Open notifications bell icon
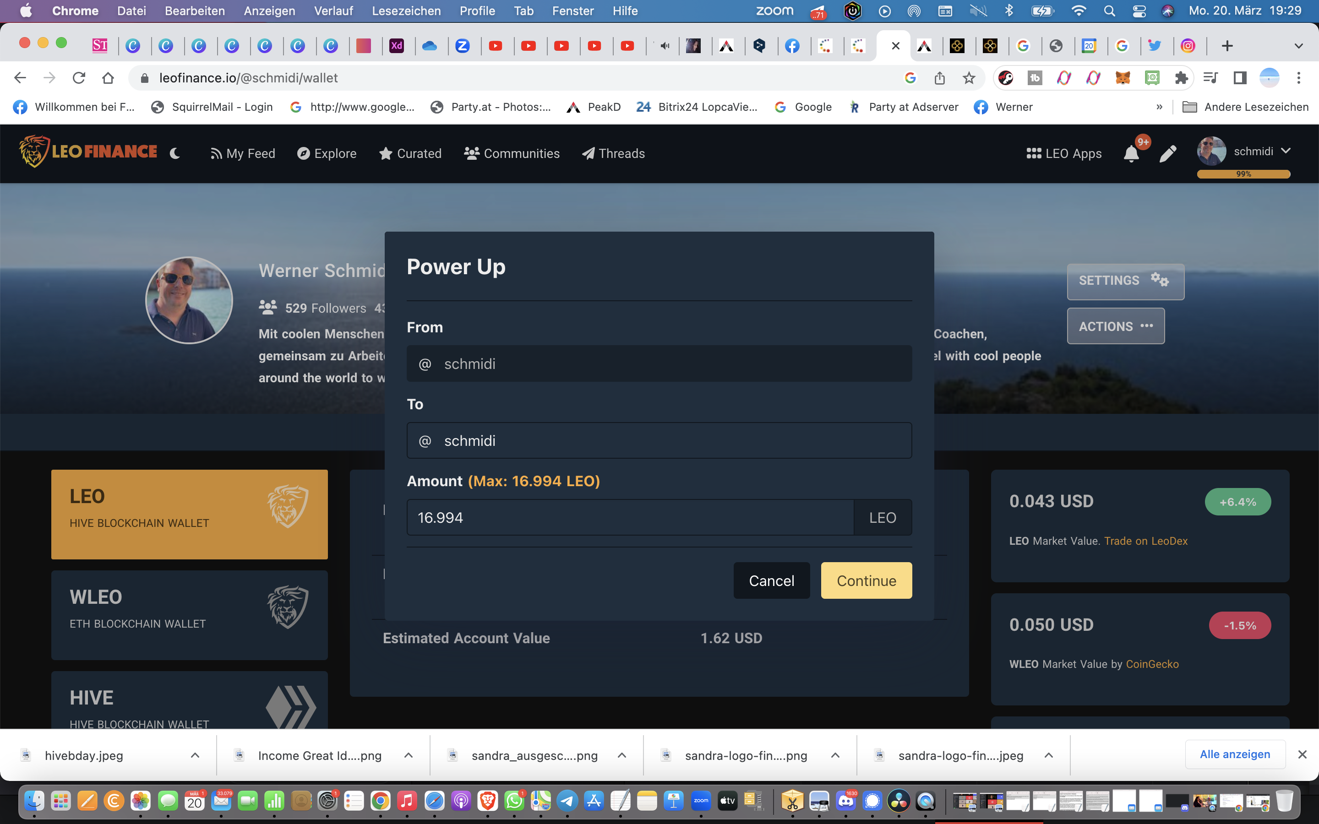This screenshot has height=824, width=1319. pyautogui.click(x=1132, y=154)
